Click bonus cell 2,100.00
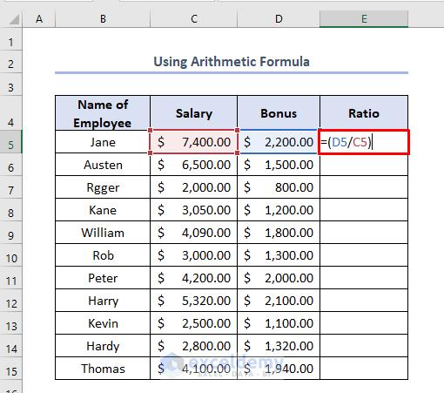Viewport: 444px width, 393px height. 279,301
